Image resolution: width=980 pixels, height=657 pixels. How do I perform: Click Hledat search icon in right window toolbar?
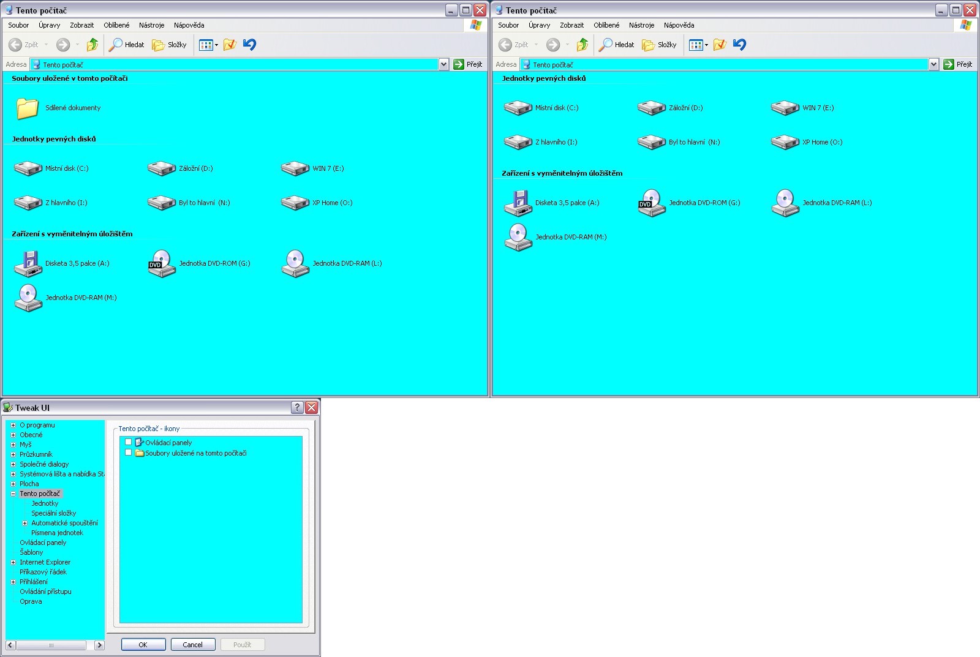(x=606, y=45)
